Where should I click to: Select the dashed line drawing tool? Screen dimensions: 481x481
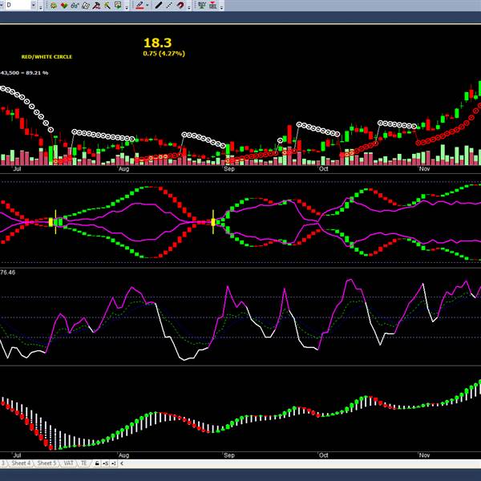(169, 5)
